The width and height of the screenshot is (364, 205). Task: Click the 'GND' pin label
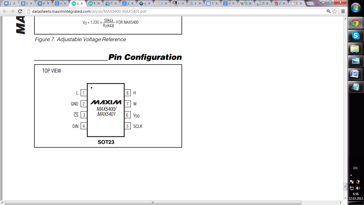tap(75, 104)
